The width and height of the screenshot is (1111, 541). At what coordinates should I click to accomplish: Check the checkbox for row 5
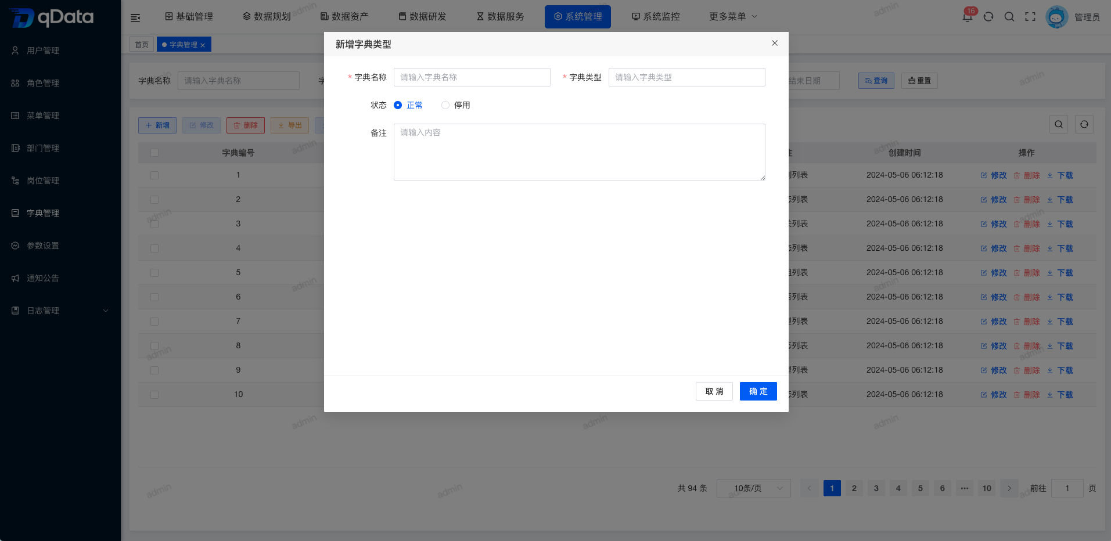pos(154,273)
